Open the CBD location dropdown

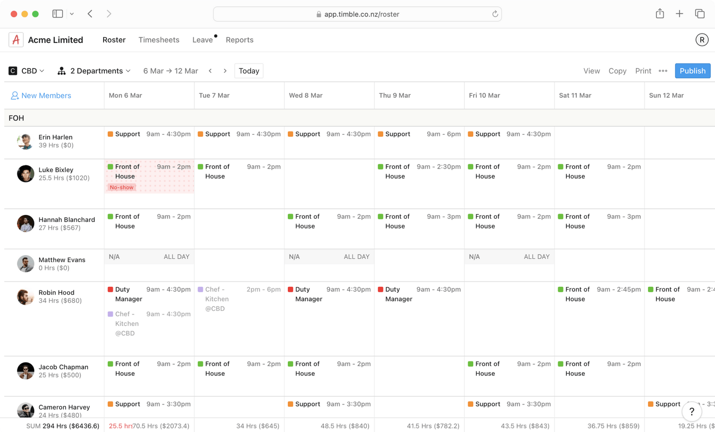pyautogui.click(x=27, y=71)
